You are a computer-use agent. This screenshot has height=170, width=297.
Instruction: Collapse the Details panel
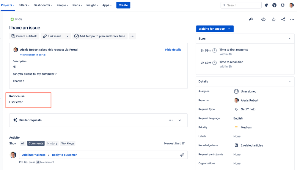[x=290, y=82]
